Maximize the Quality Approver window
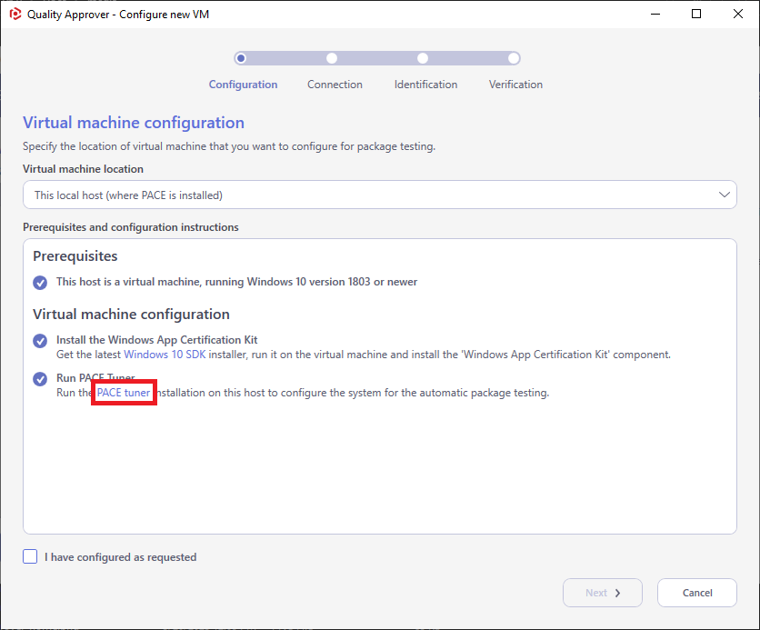 coord(696,14)
